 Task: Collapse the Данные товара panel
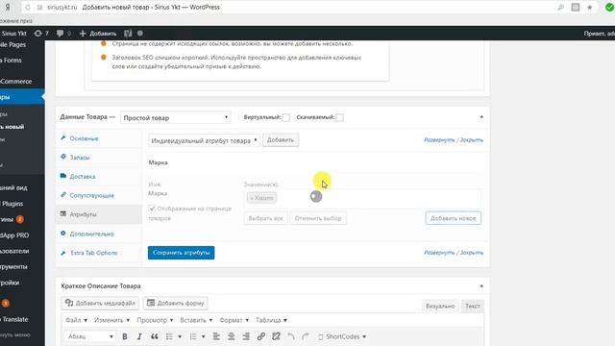click(481, 117)
